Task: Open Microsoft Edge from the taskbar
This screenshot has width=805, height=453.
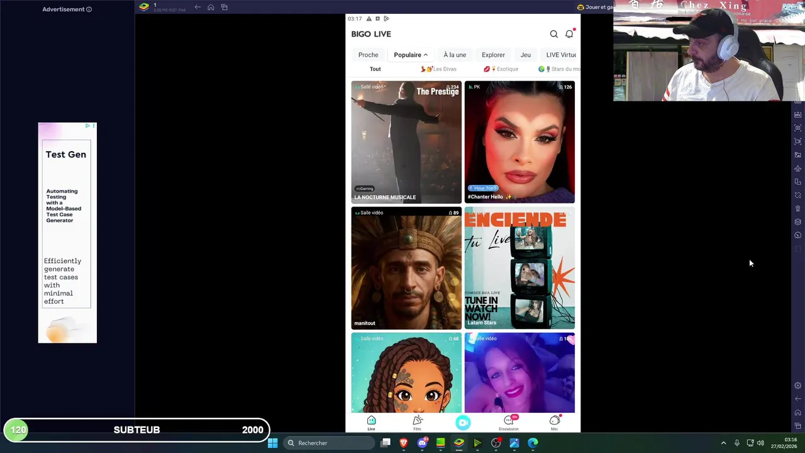Action: coord(533,443)
